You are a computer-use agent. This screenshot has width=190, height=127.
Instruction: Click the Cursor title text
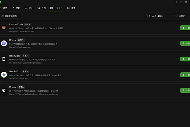(13, 87)
